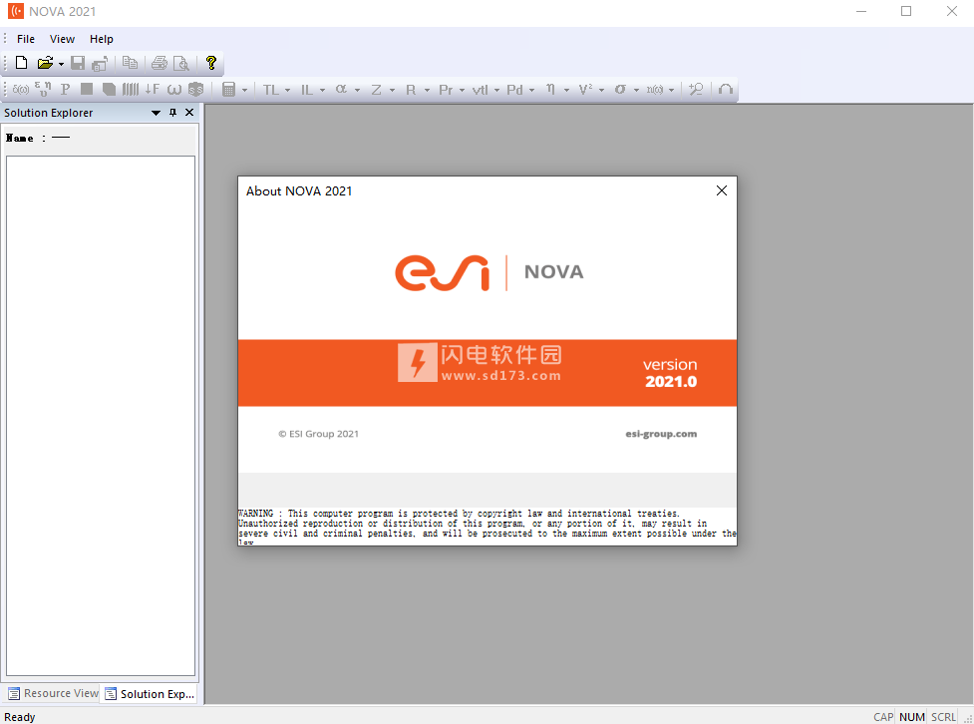Click the σ toolbar button

coord(620,90)
